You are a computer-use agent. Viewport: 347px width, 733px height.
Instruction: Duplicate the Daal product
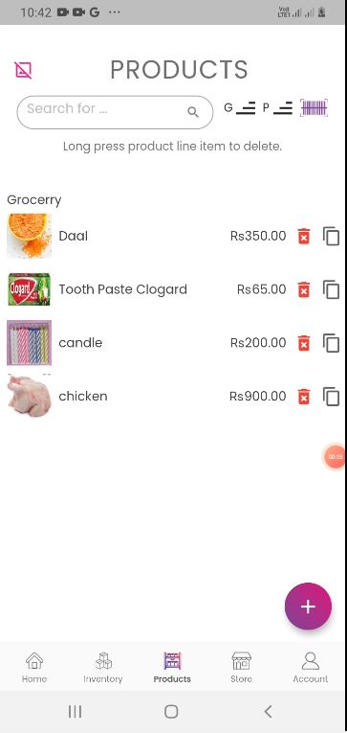[x=331, y=236]
